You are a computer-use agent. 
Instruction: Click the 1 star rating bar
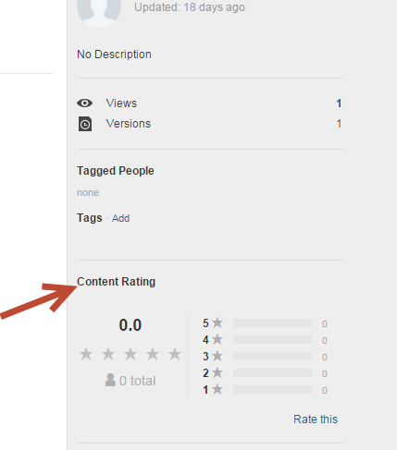point(272,389)
